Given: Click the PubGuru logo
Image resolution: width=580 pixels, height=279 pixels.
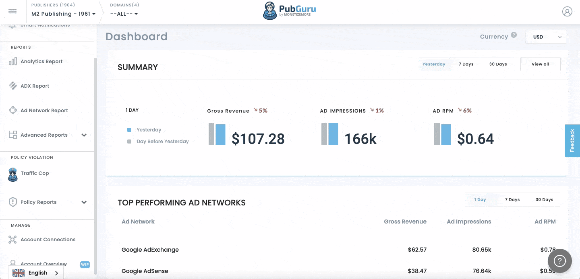Looking at the screenshot, I should pyautogui.click(x=289, y=11).
